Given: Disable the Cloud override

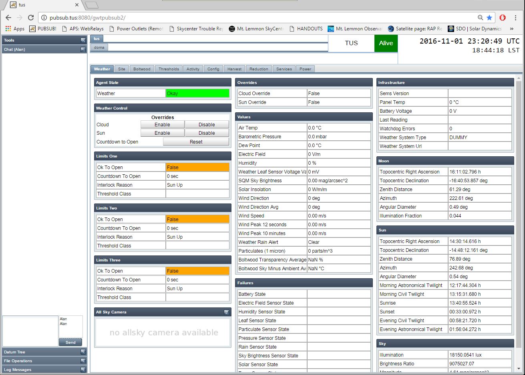Looking at the screenshot, I should 207,125.
